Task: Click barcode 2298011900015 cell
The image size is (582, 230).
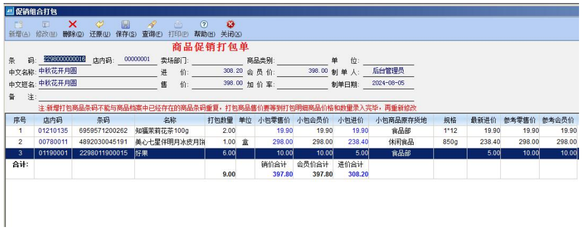Action: (x=103, y=153)
